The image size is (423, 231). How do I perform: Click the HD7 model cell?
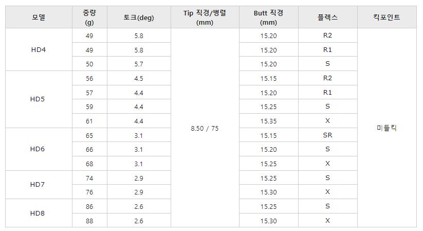tap(38, 185)
